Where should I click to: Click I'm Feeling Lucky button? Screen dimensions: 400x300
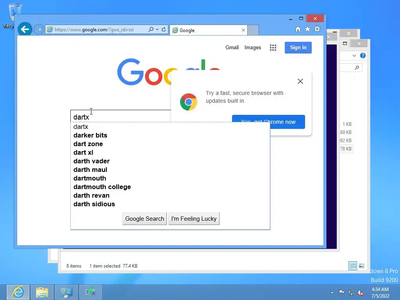[194, 219]
